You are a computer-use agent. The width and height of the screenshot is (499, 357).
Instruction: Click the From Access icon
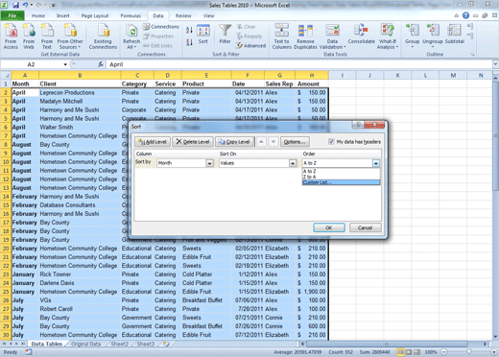[11, 36]
